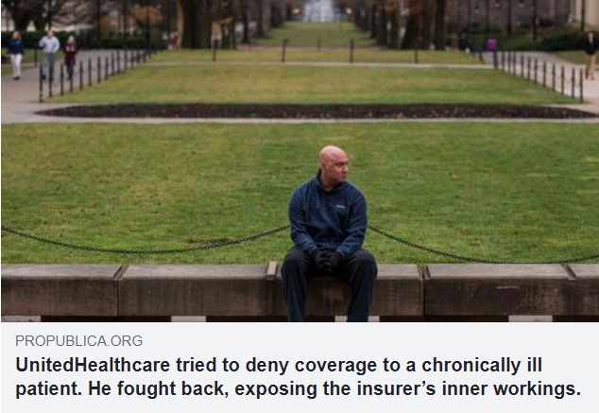Click the three pedestrians walking in photo
This screenshot has width=599, height=413.
(43, 55)
